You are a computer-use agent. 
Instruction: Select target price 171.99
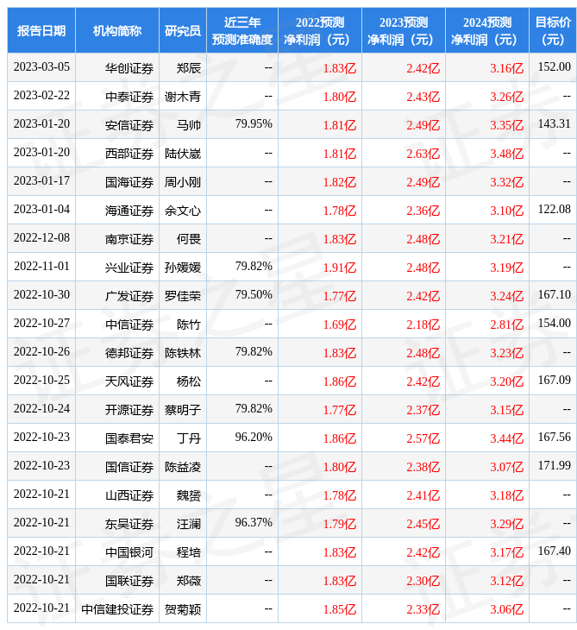[x=554, y=466]
